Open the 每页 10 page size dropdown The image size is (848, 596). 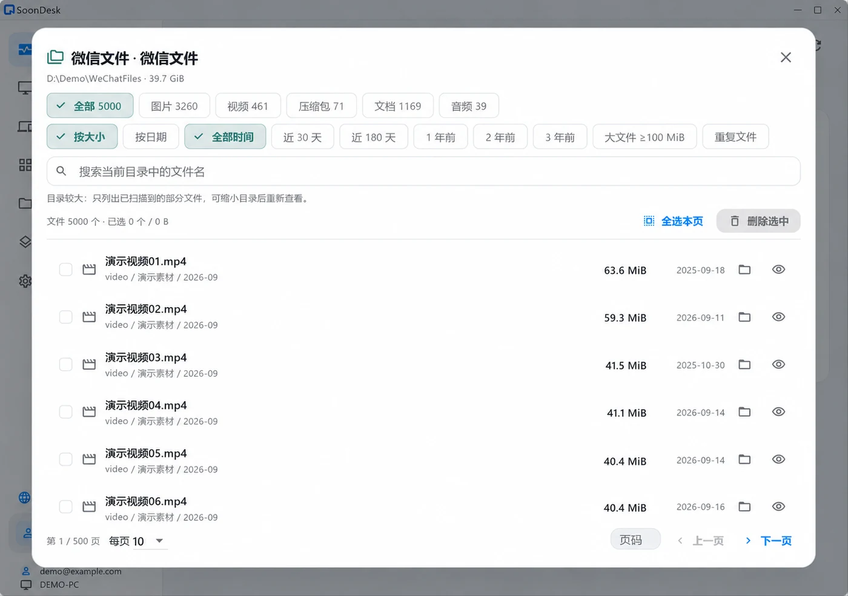coord(137,541)
